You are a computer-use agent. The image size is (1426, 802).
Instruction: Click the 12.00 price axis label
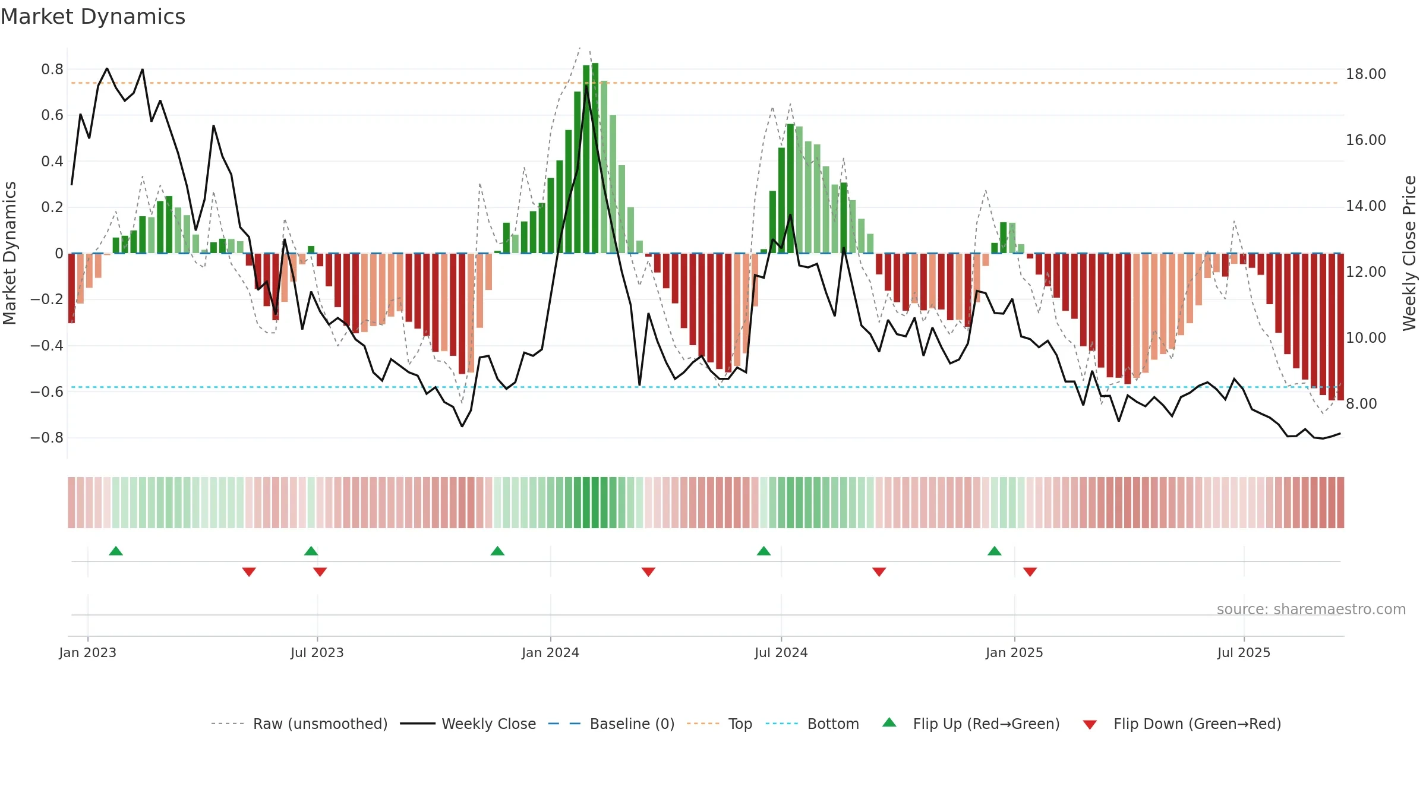point(1365,272)
